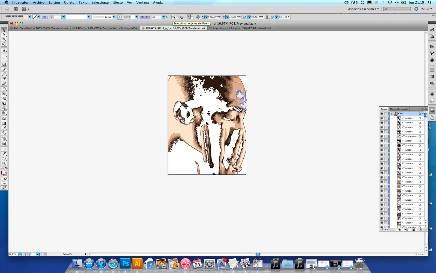
Task: Open the Objeto menu
Action: click(x=69, y=2)
